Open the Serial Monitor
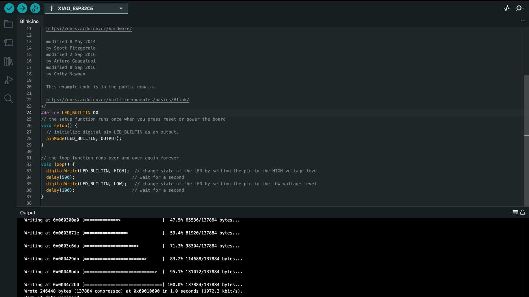The image size is (529, 297). click(520, 8)
